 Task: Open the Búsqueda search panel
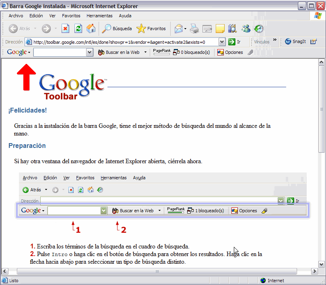[117, 29]
